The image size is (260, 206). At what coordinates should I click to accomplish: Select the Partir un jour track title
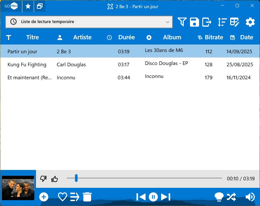22,52
